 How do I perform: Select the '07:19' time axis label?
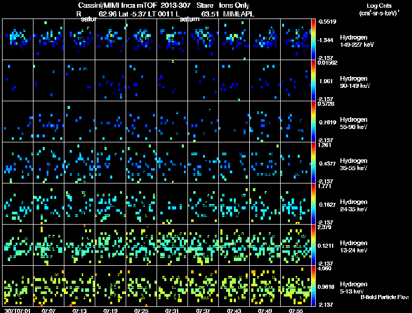pos(110,310)
